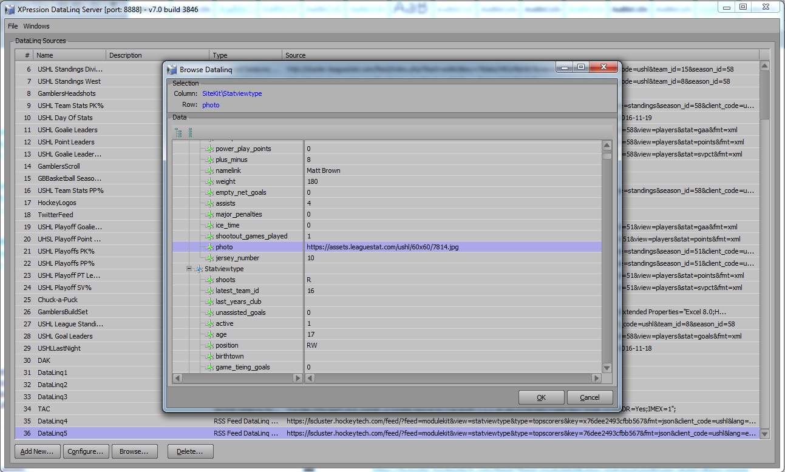
Task: Click the Delete... button
Action: [191, 451]
